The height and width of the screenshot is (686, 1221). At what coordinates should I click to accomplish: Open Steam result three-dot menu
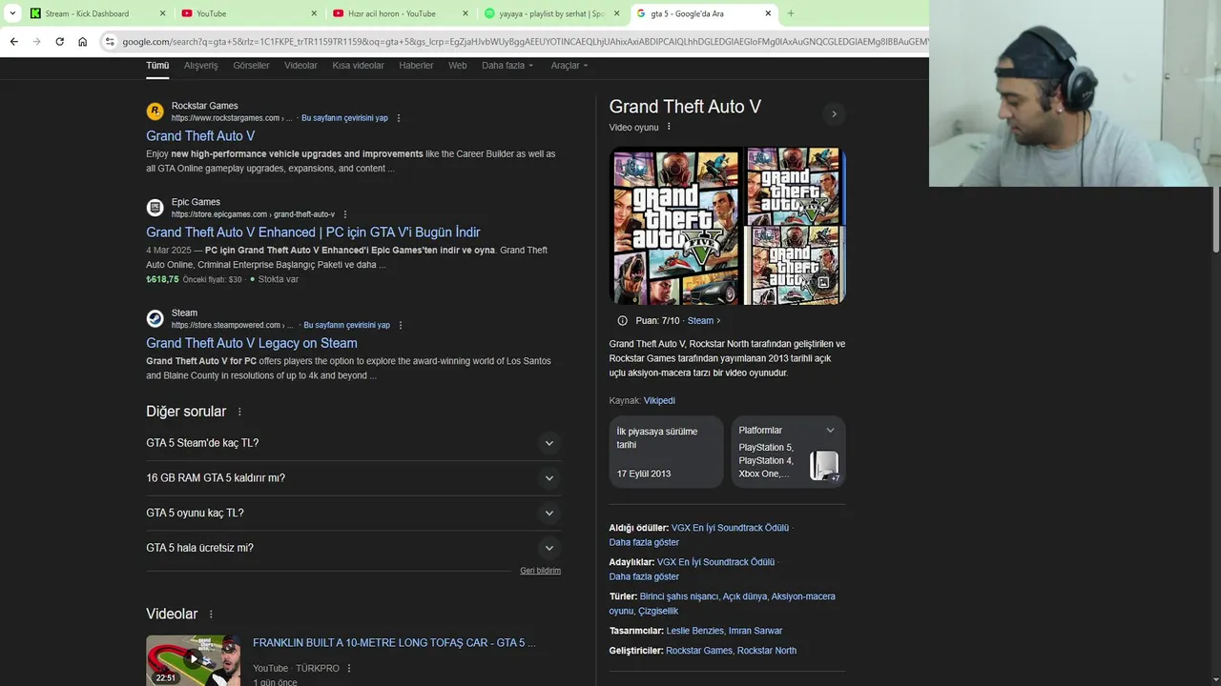click(x=401, y=325)
